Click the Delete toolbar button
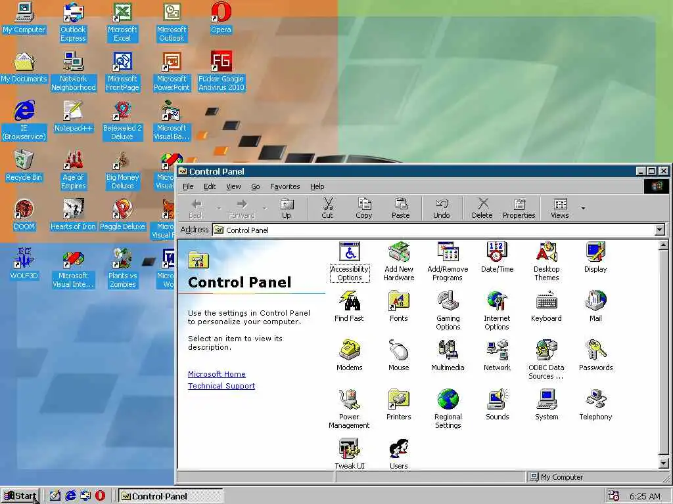 (x=482, y=208)
